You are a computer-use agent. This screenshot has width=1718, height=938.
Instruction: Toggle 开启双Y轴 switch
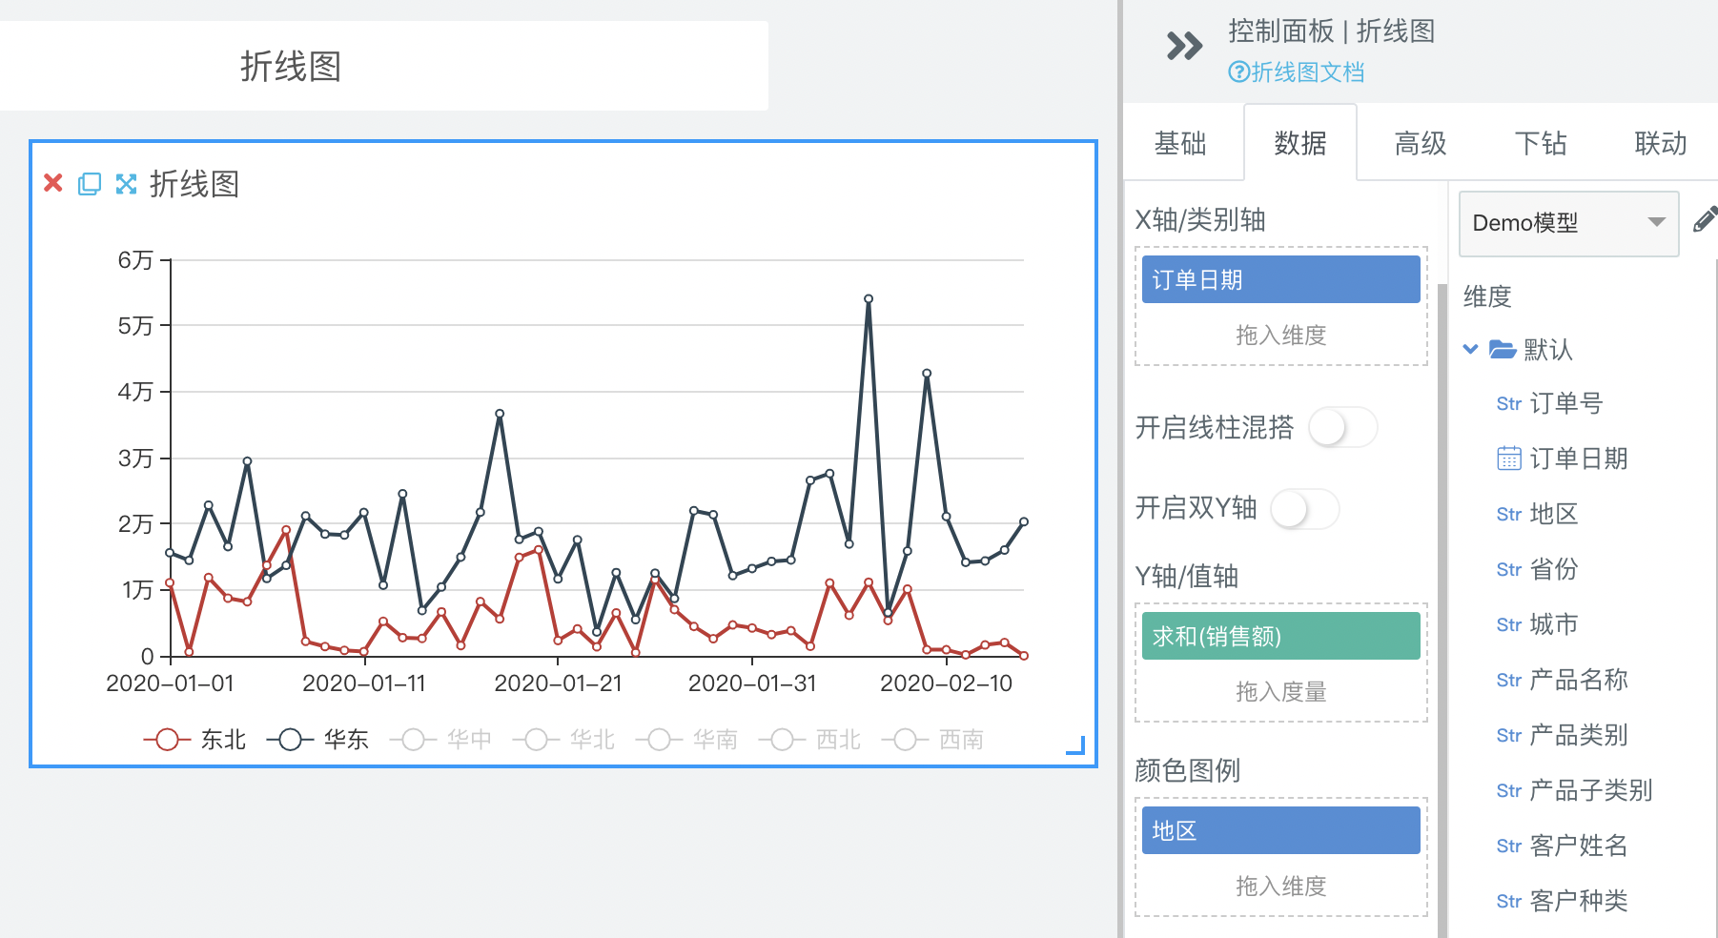[x=1304, y=509]
